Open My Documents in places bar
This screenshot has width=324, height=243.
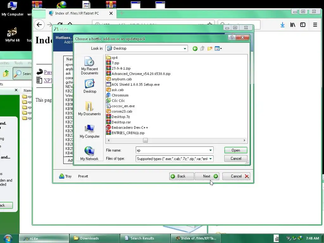coord(90,109)
